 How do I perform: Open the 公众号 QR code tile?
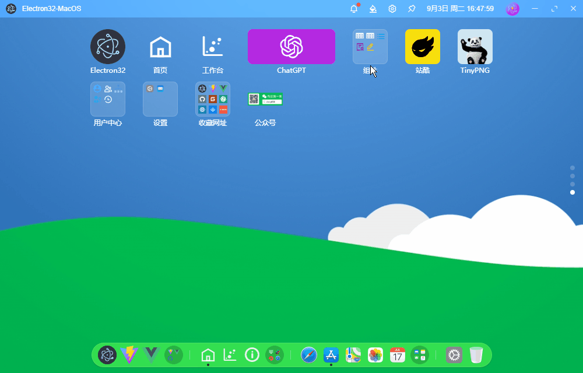point(265,99)
